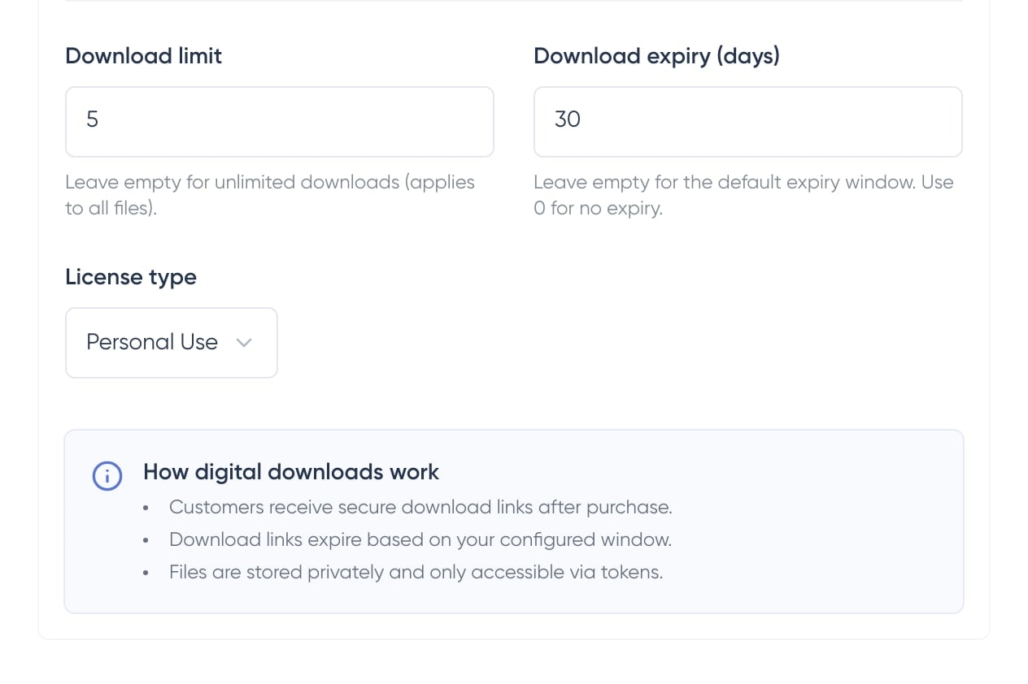This screenshot has width=1028, height=684.
Task: Click 'Customers receive secure download links' bullet
Action: tap(420, 507)
